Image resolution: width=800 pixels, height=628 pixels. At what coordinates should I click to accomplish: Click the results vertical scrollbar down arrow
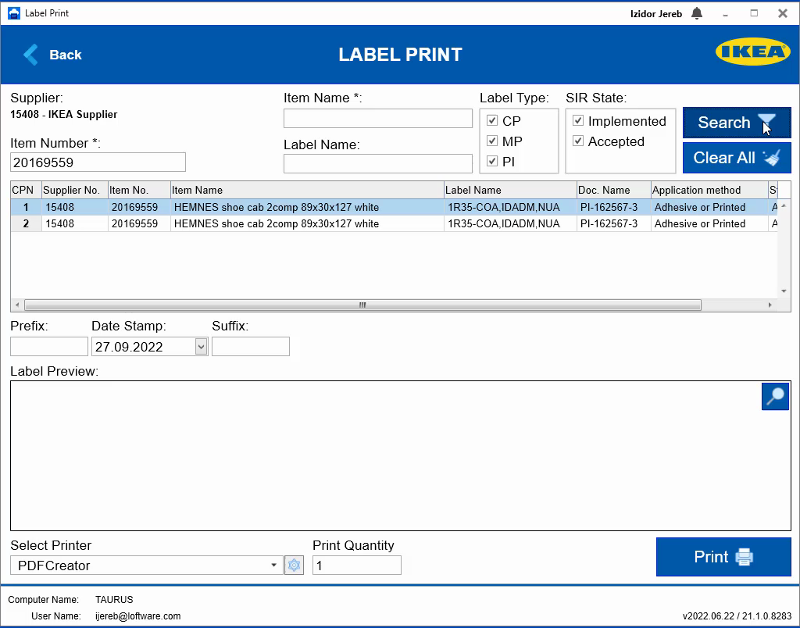(784, 291)
